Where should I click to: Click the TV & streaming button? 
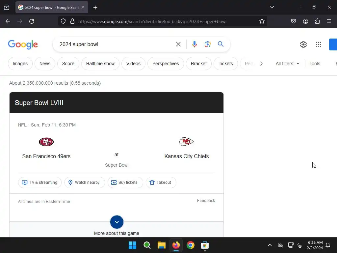pyautogui.click(x=40, y=183)
